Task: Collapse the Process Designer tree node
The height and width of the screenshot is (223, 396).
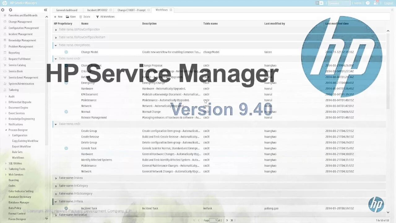Action: click(6, 130)
